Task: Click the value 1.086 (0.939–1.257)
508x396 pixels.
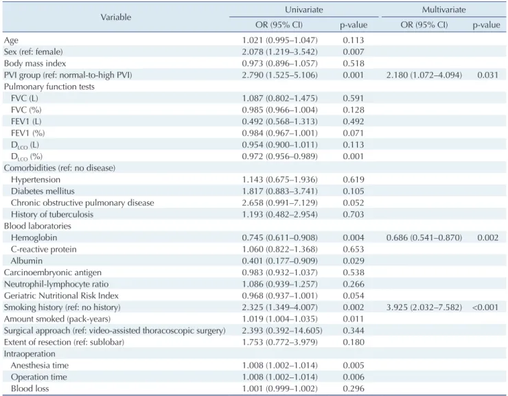Action: 280,284
